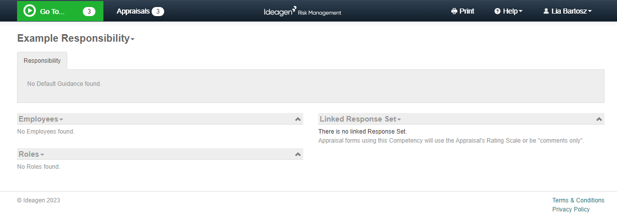The height and width of the screenshot is (221, 617).
Task: Click the Go To play-circle icon
Action: [30, 11]
